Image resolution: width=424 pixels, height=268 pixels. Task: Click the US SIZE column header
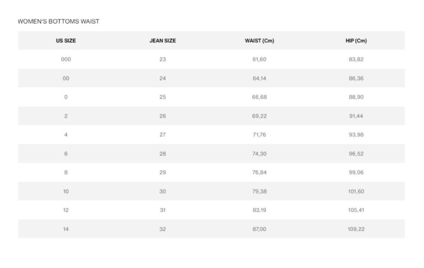point(66,41)
